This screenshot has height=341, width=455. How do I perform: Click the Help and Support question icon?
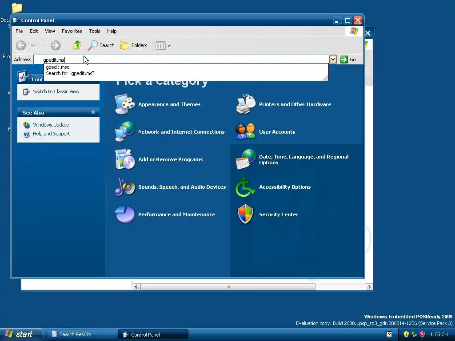27,134
